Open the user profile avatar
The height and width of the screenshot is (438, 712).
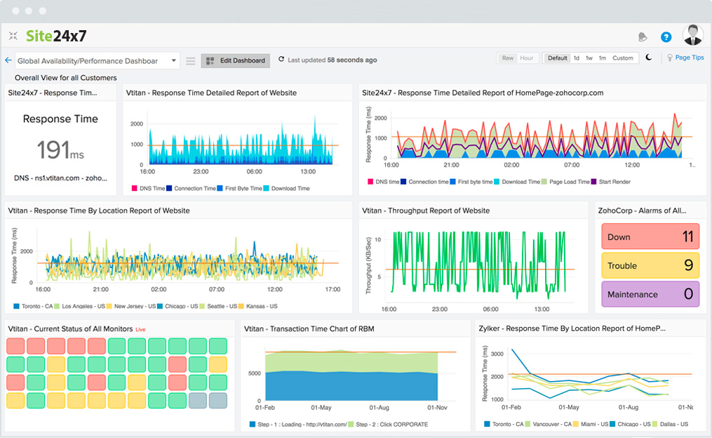click(x=692, y=35)
